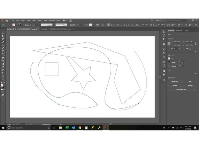The width and height of the screenshot is (199, 149).
Task: Expand the Web workspace switcher
Action: click(159, 20)
